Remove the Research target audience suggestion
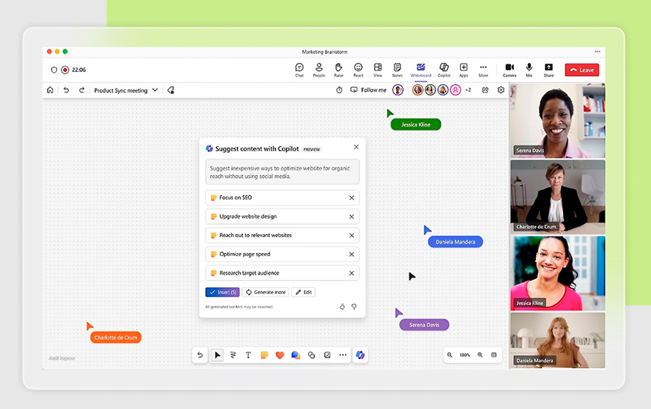The height and width of the screenshot is (409, 651). (x=352, y=273)
